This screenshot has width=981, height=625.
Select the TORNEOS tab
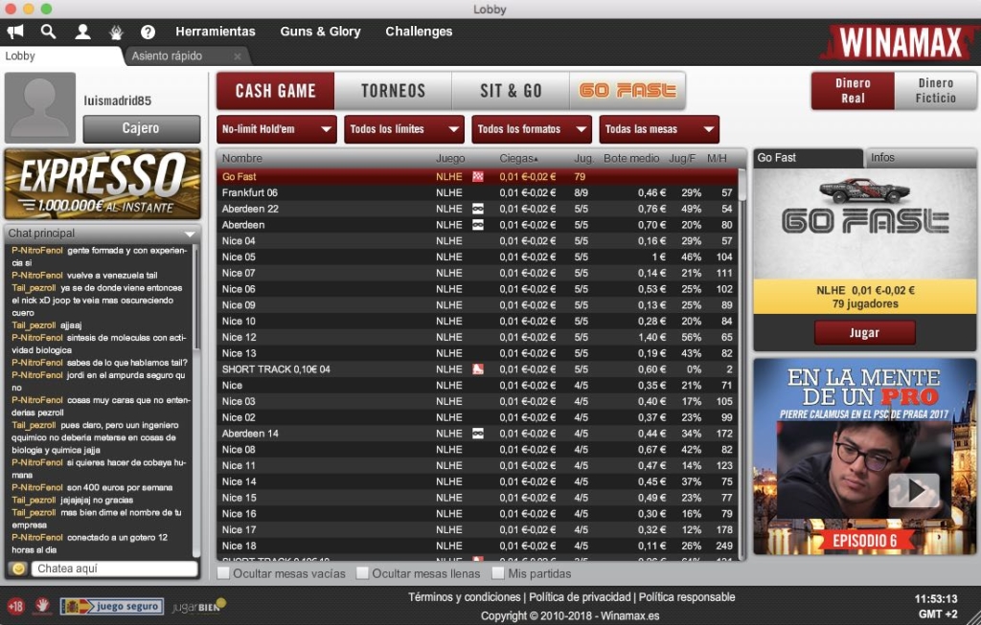(393, 91)
